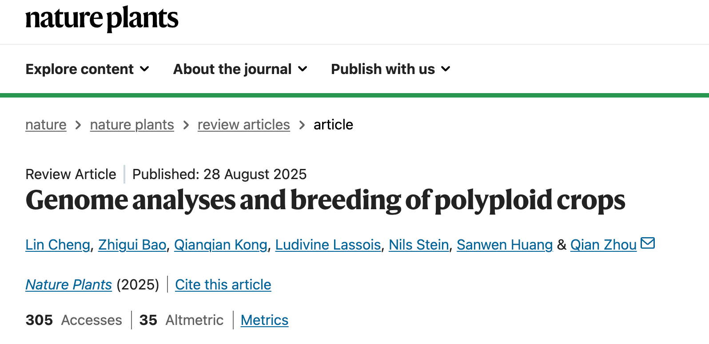Screen dimensions: 709x344
Task: Click on Sanwen Huang author link
Action: pyautogui.click(x=504, y=245)
